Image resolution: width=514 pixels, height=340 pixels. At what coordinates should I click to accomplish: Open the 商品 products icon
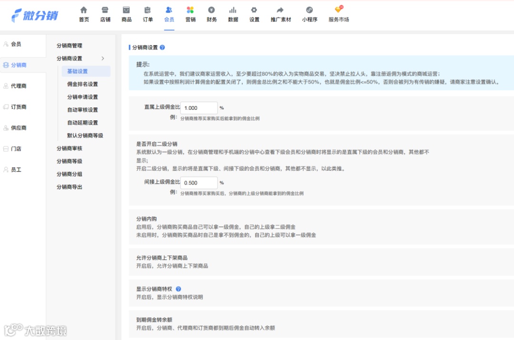click(126, 10)
